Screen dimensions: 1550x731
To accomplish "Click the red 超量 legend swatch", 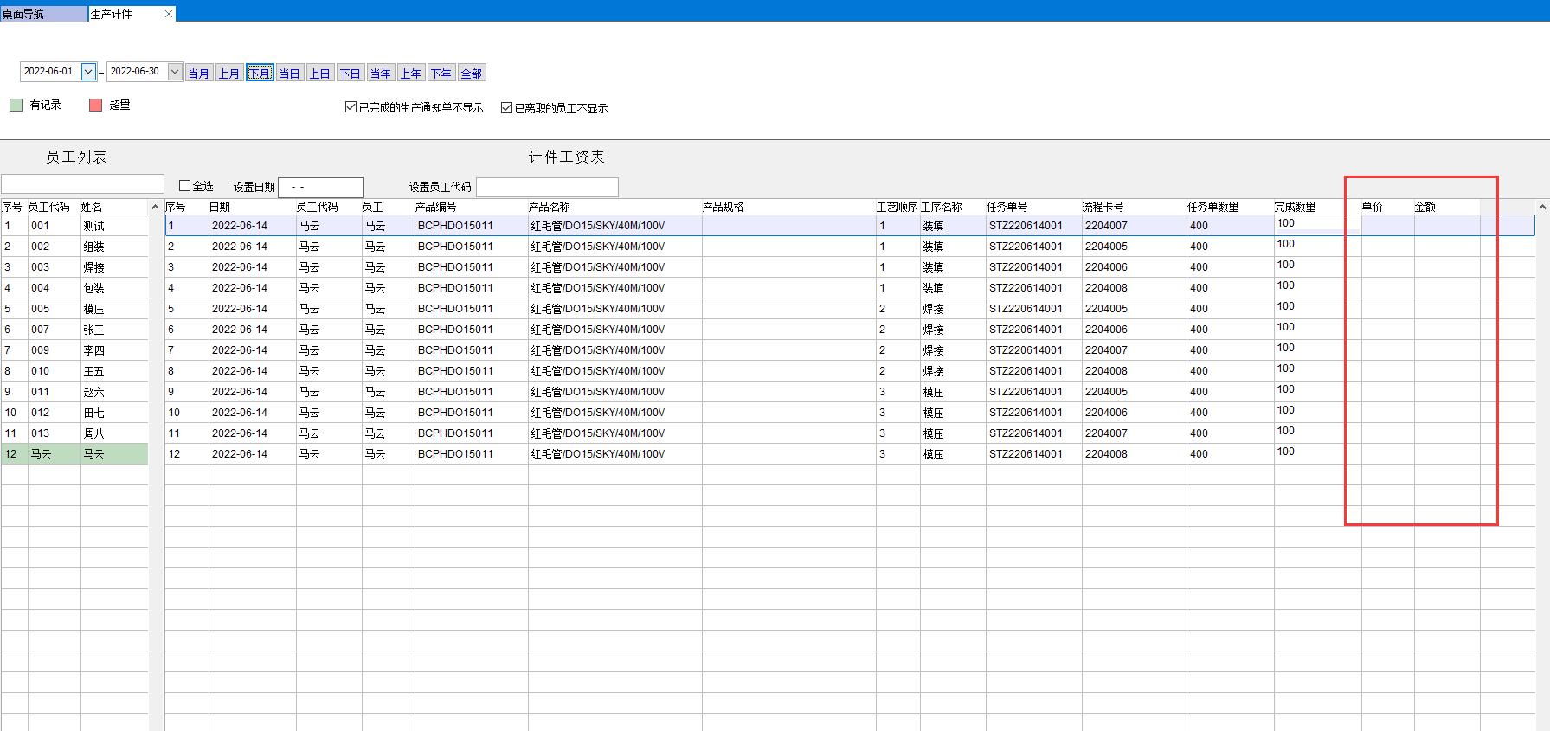I will (x=95, y=105).
